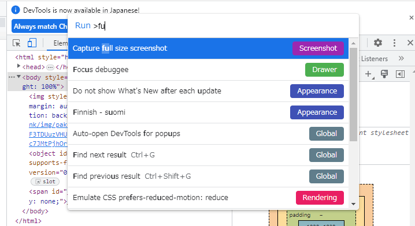Click the inspect element picker icon

pos(16,43)
